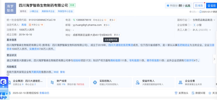Image resolution: width=217 pixels, height=100 pixels.
Task: Open the 实缴资本 link
Action: coord(34,49)
